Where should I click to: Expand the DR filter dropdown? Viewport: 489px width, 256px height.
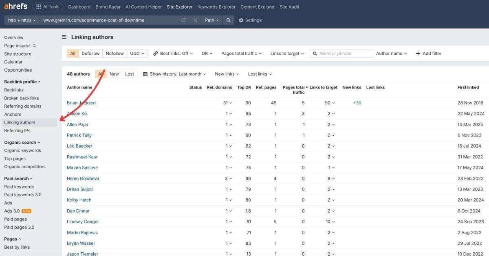(x=207, y=53)
